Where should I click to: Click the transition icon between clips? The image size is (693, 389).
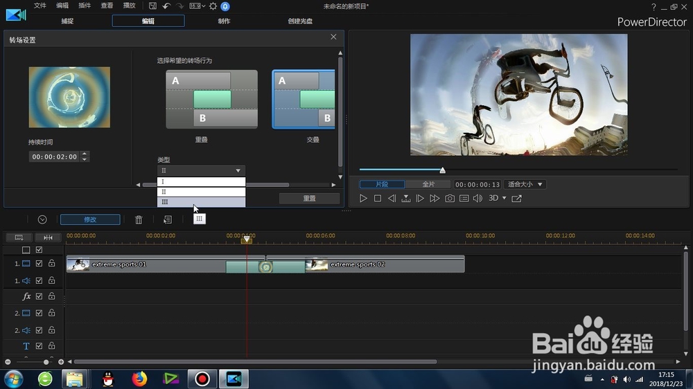click(265, 266)
